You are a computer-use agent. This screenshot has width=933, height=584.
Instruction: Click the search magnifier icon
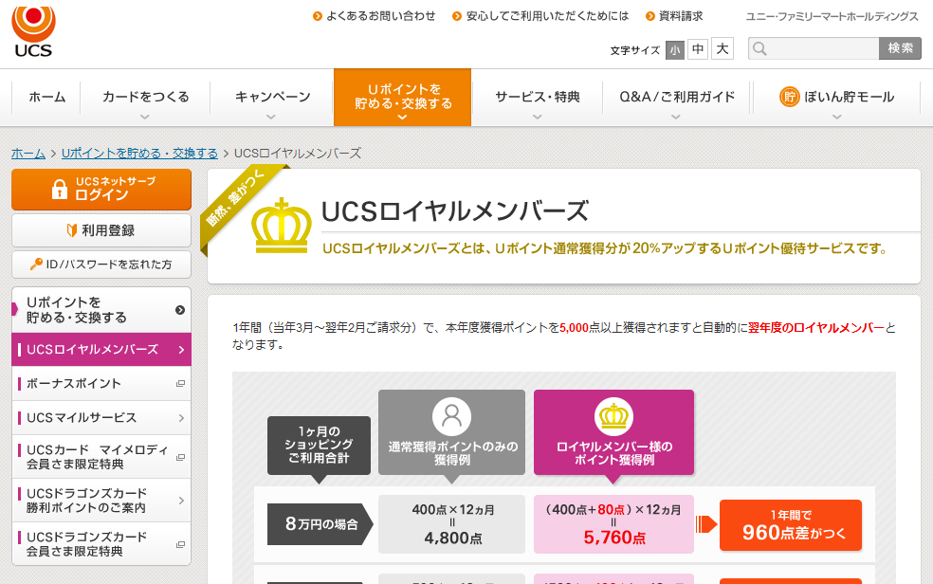[759, 48]
